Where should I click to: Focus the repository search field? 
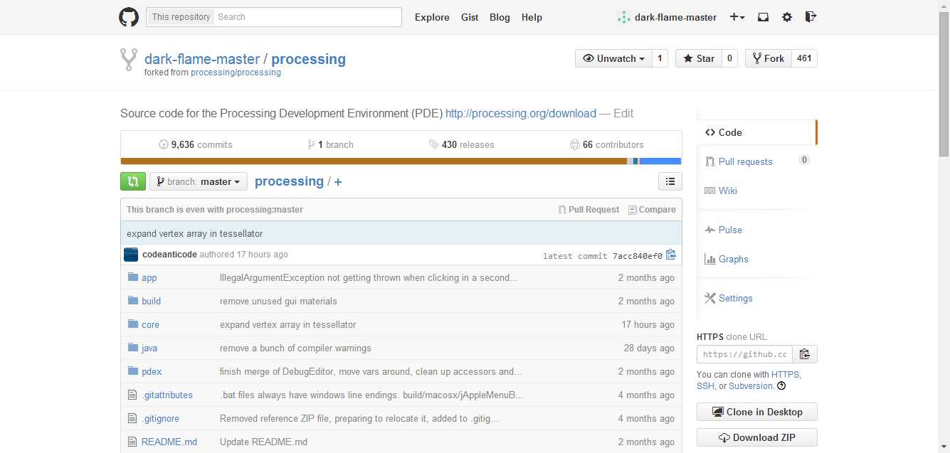[307, 17]
